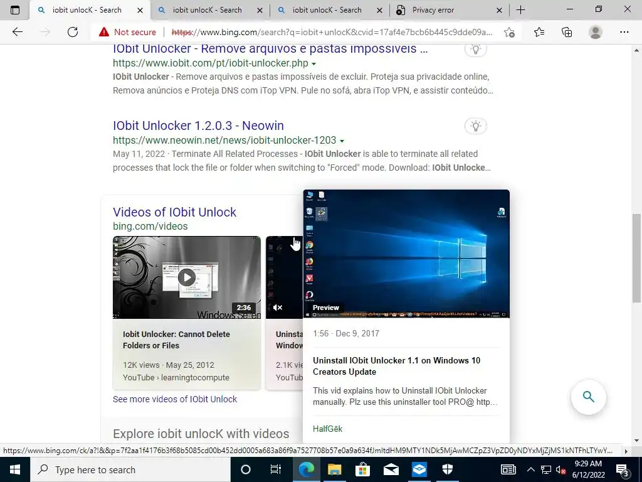The image size is (642, 482).
Task: Open News and interests taskbar icon
Action: (x=508, y=469)
